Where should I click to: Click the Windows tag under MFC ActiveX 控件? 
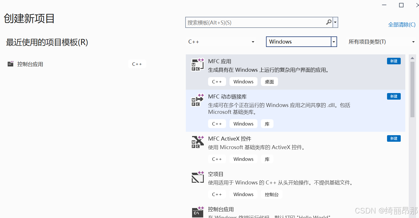243,159
